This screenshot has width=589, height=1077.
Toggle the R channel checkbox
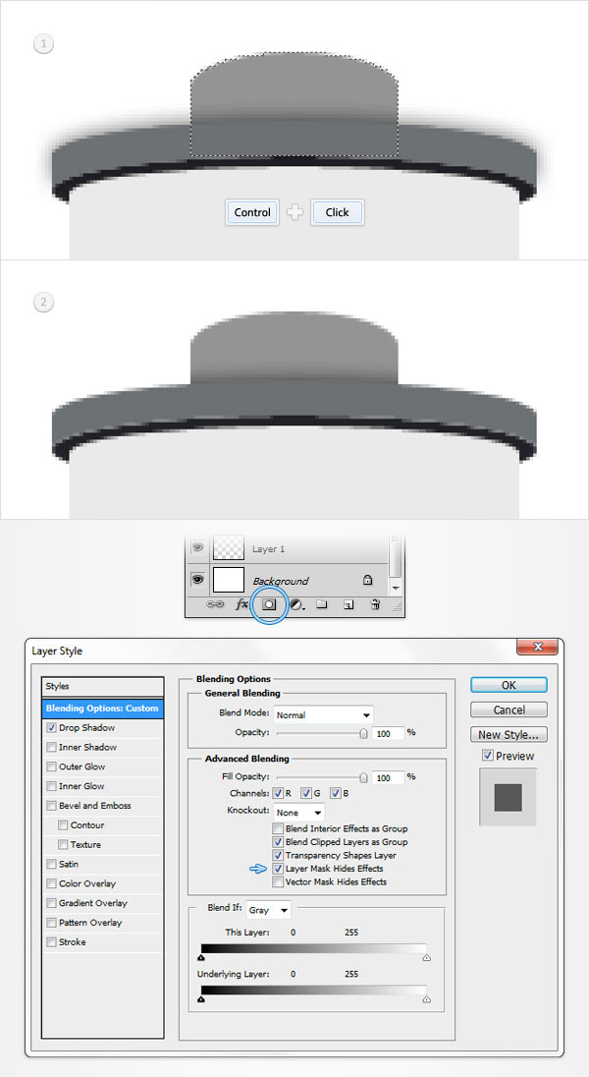(x=278, y=793)
